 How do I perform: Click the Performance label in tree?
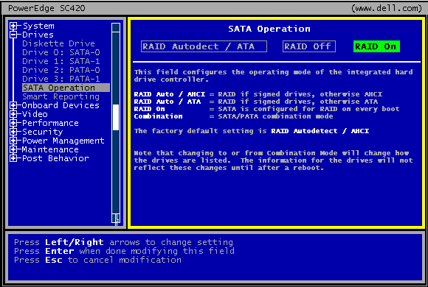[50, 123]
